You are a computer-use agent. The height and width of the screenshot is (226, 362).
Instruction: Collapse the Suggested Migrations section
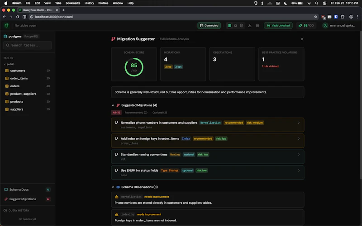[x=113, y=105]
